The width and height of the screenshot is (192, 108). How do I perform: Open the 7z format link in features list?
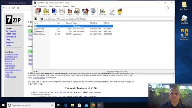tap(61, 92)
